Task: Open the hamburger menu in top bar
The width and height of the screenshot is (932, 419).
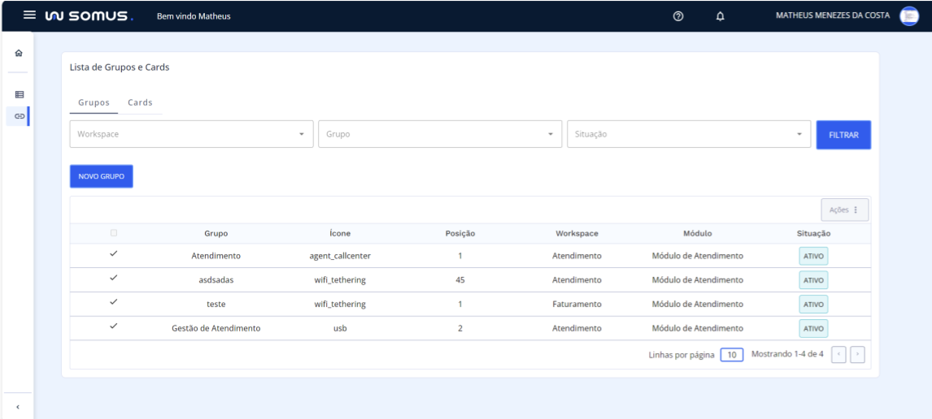Action: pos(30,16)
